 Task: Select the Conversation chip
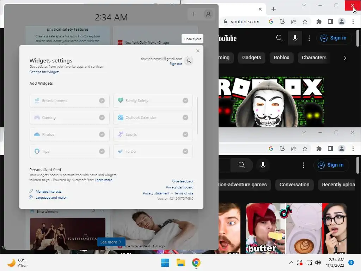click(x=294, y=185)
